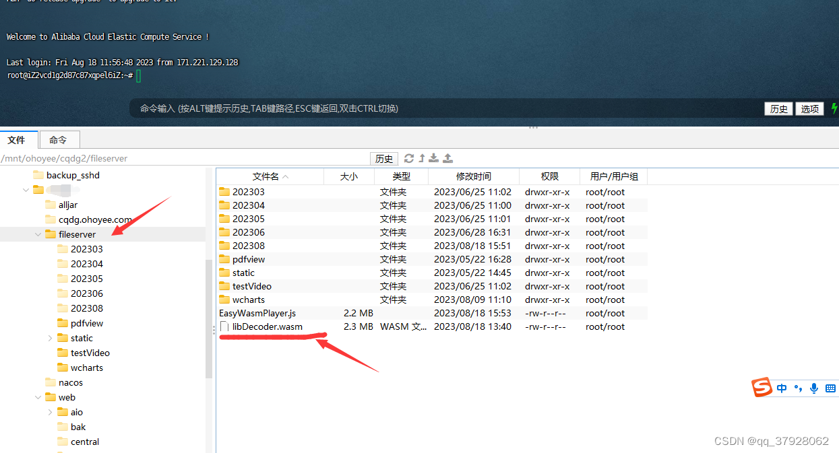Click the /mnt/ohoyee/cqdg2/fileserver path field
839x453 pixels.
[x=185, y=158]
